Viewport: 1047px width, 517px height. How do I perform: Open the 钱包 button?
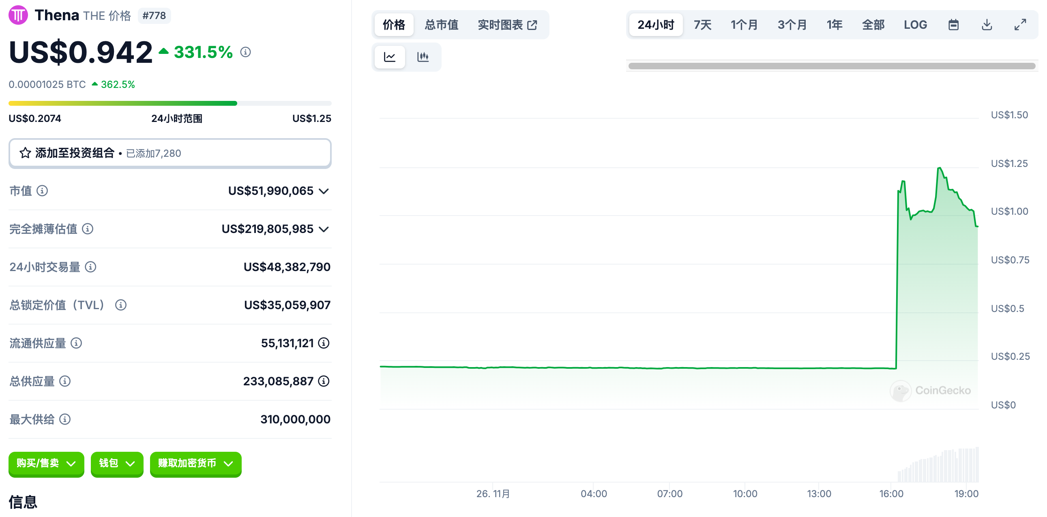click(x=117, y=464)
